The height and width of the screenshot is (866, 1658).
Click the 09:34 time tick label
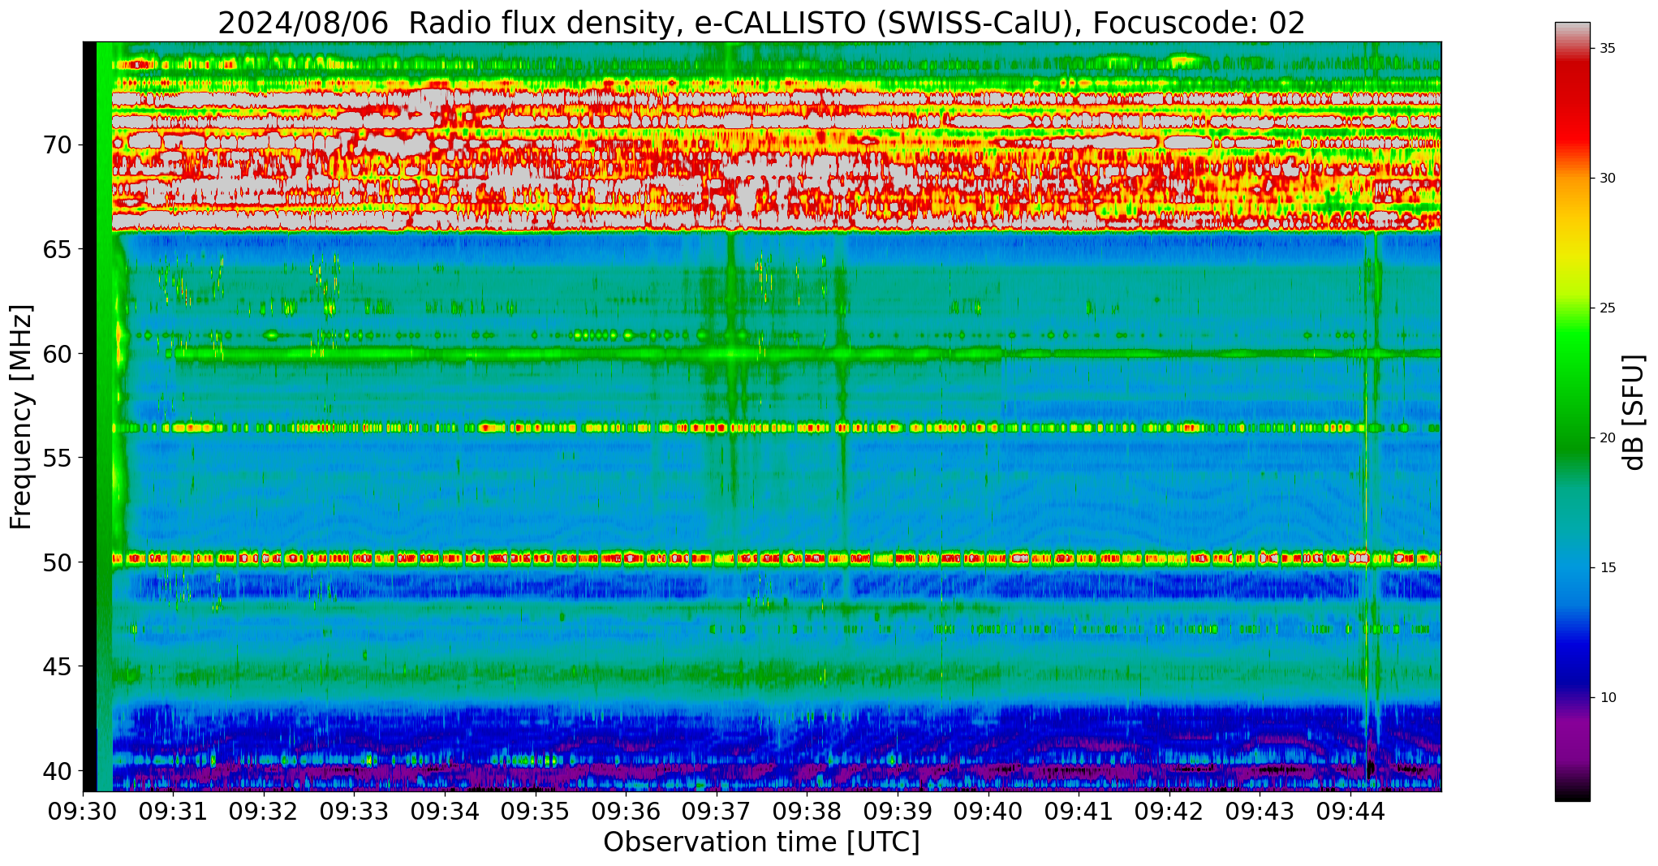[x=445, y=812]
